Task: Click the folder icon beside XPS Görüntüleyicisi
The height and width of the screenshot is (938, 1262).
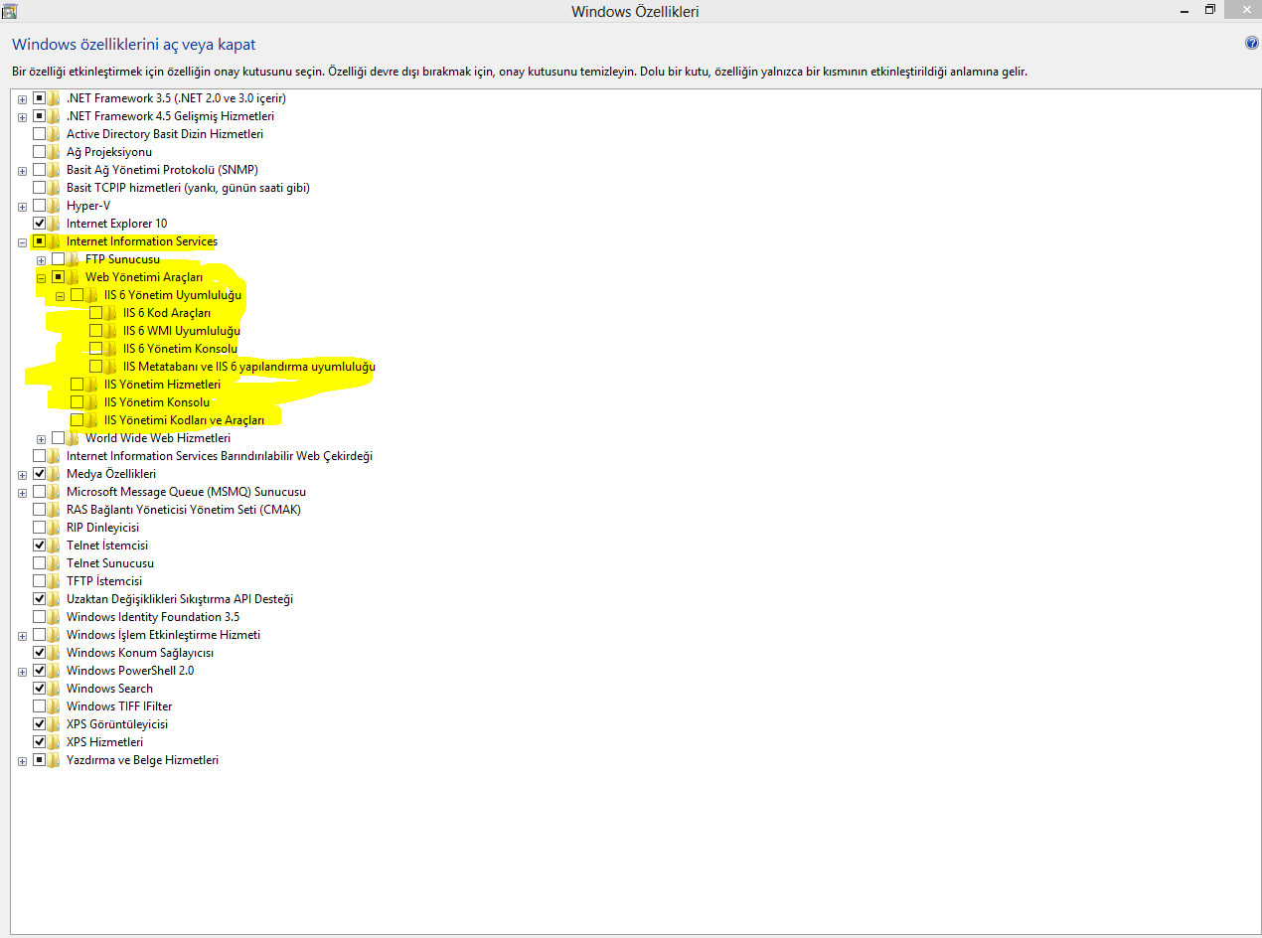Action: pyautogui.click(x=55, y=724)
